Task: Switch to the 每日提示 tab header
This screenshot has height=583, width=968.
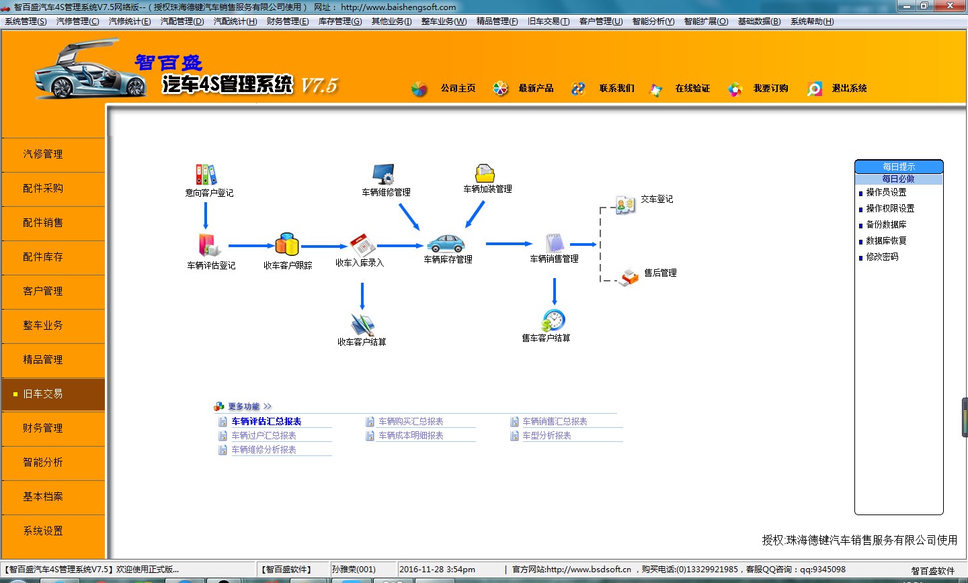Action: point(899,167)
